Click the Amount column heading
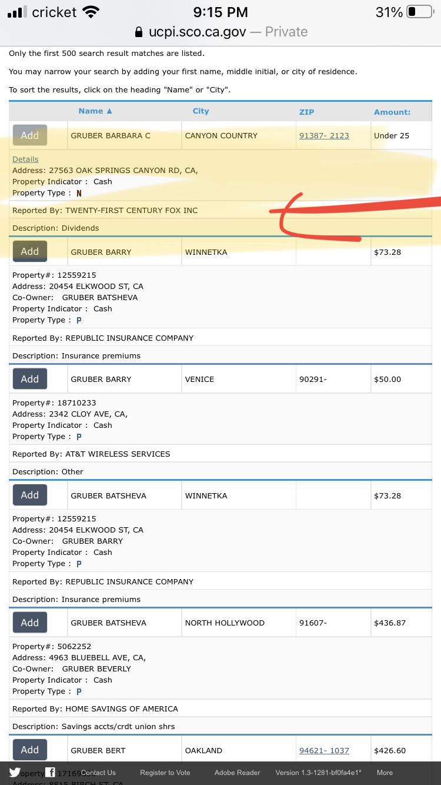The width and height of the screenshot is (441, 785). coord(392,112)
